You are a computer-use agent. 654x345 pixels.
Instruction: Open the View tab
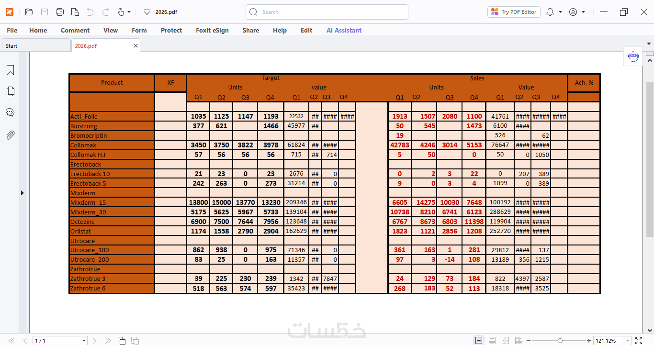click(x=111, y=30)
